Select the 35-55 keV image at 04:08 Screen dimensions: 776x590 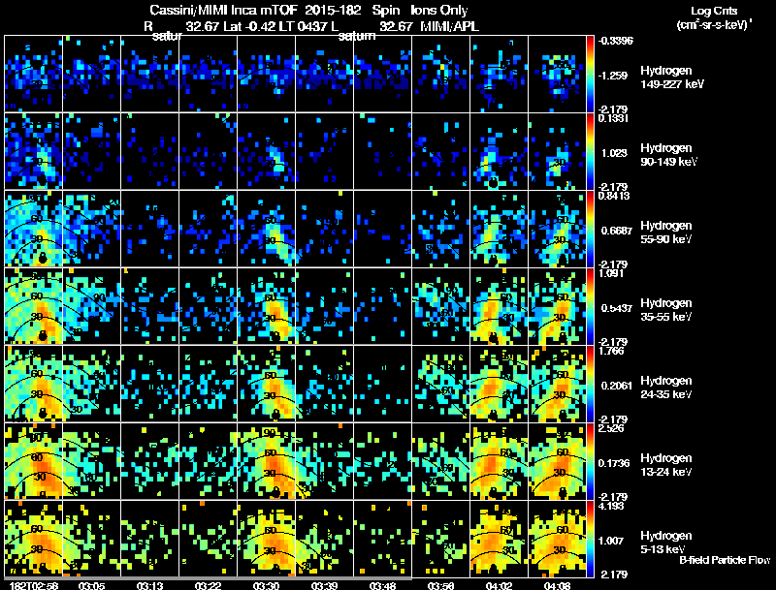point(557,306)
